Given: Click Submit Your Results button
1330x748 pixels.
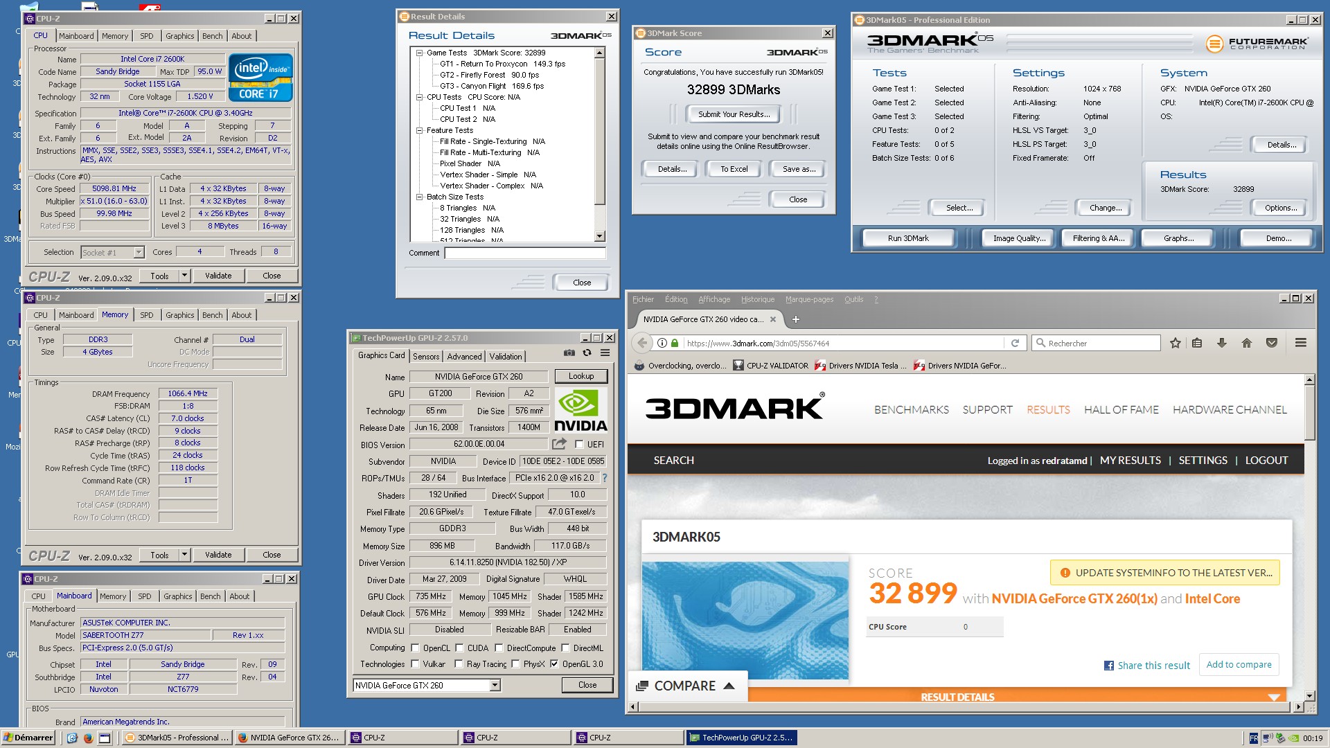Looking at the screenshot, I should point(734,114).
